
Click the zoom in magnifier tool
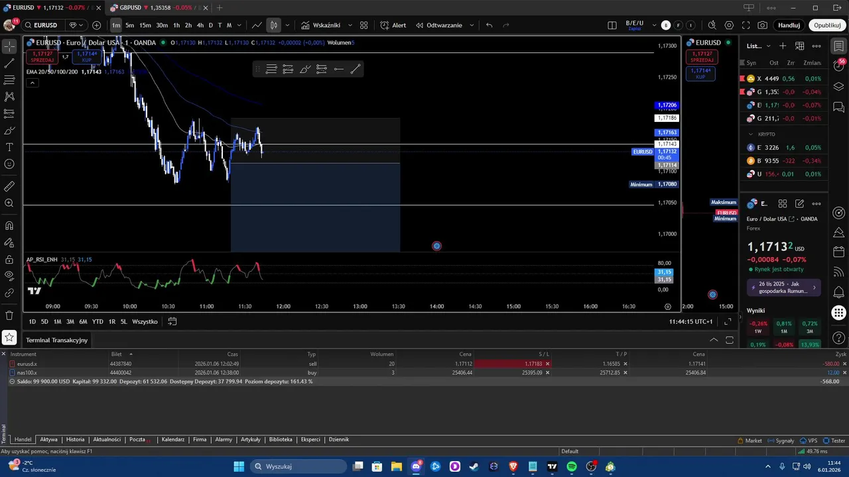[9, 203]
